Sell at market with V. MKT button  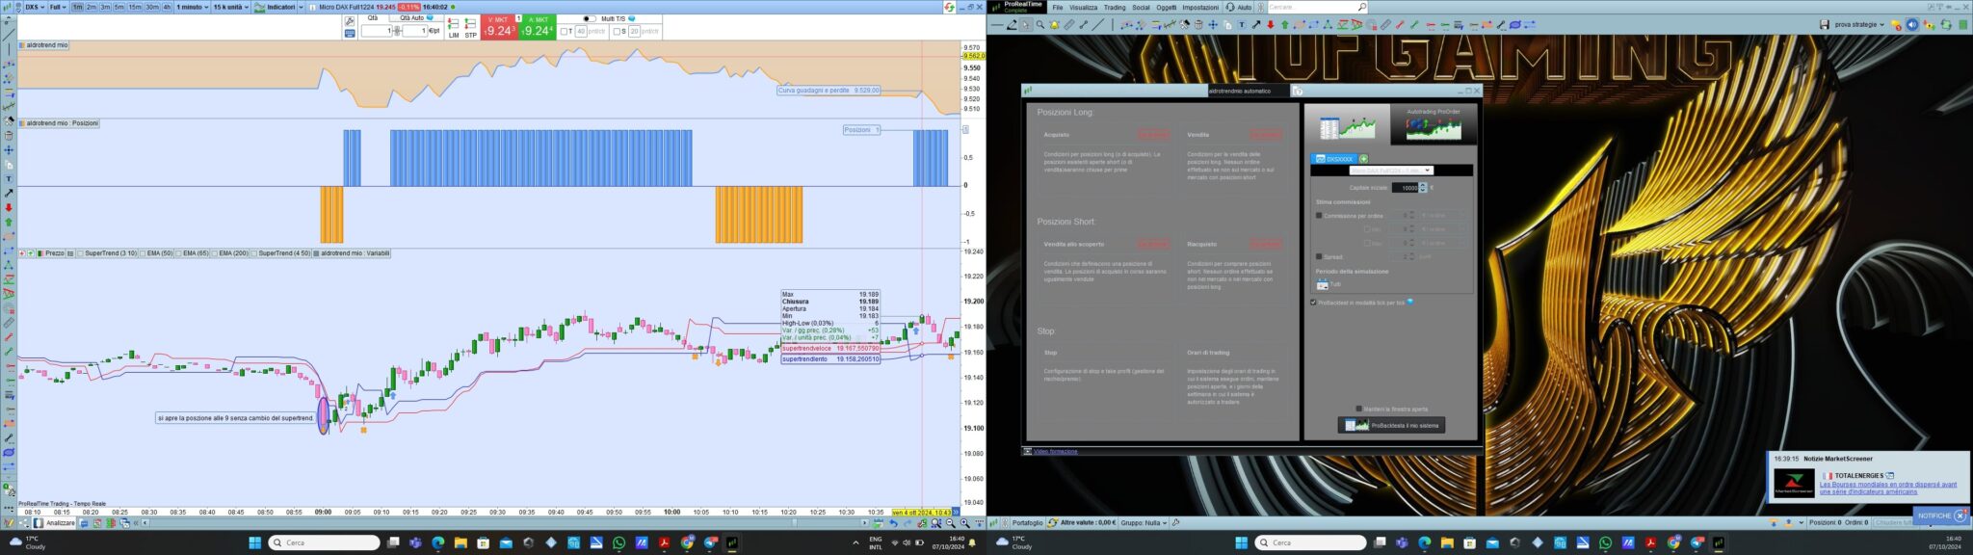tap(499, 27)
